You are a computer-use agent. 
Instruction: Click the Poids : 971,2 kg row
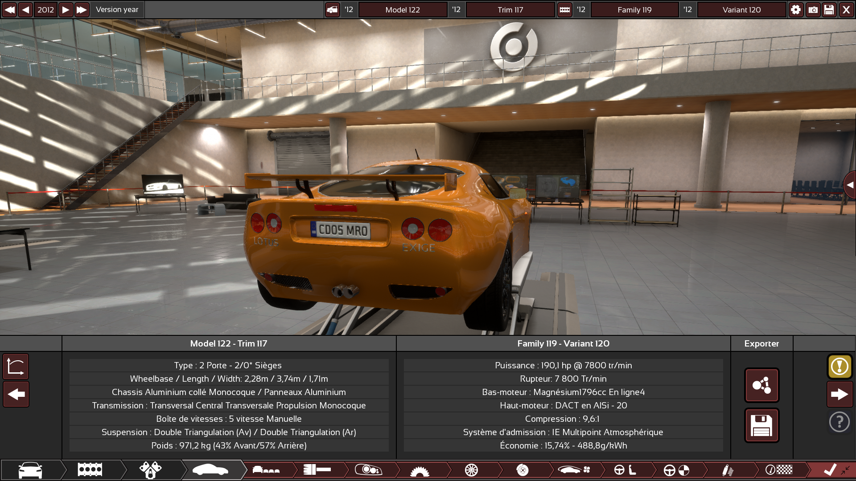click(229, 445)
